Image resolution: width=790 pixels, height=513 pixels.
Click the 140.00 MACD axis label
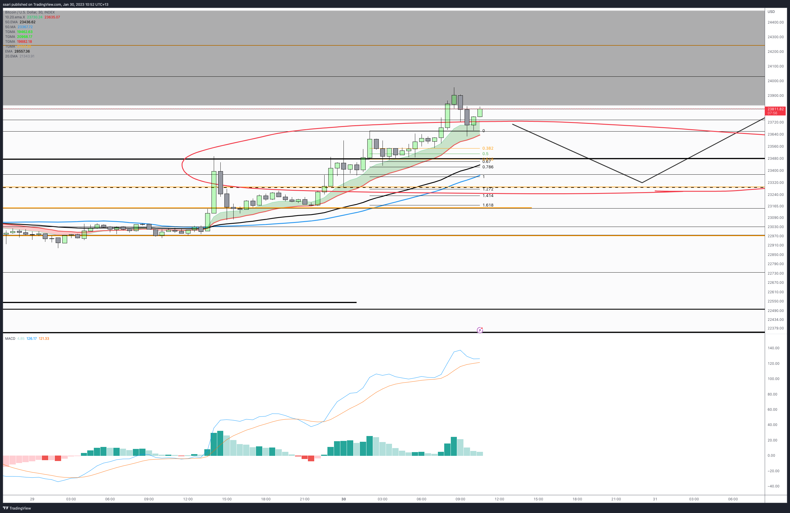[x=773, y=348]
